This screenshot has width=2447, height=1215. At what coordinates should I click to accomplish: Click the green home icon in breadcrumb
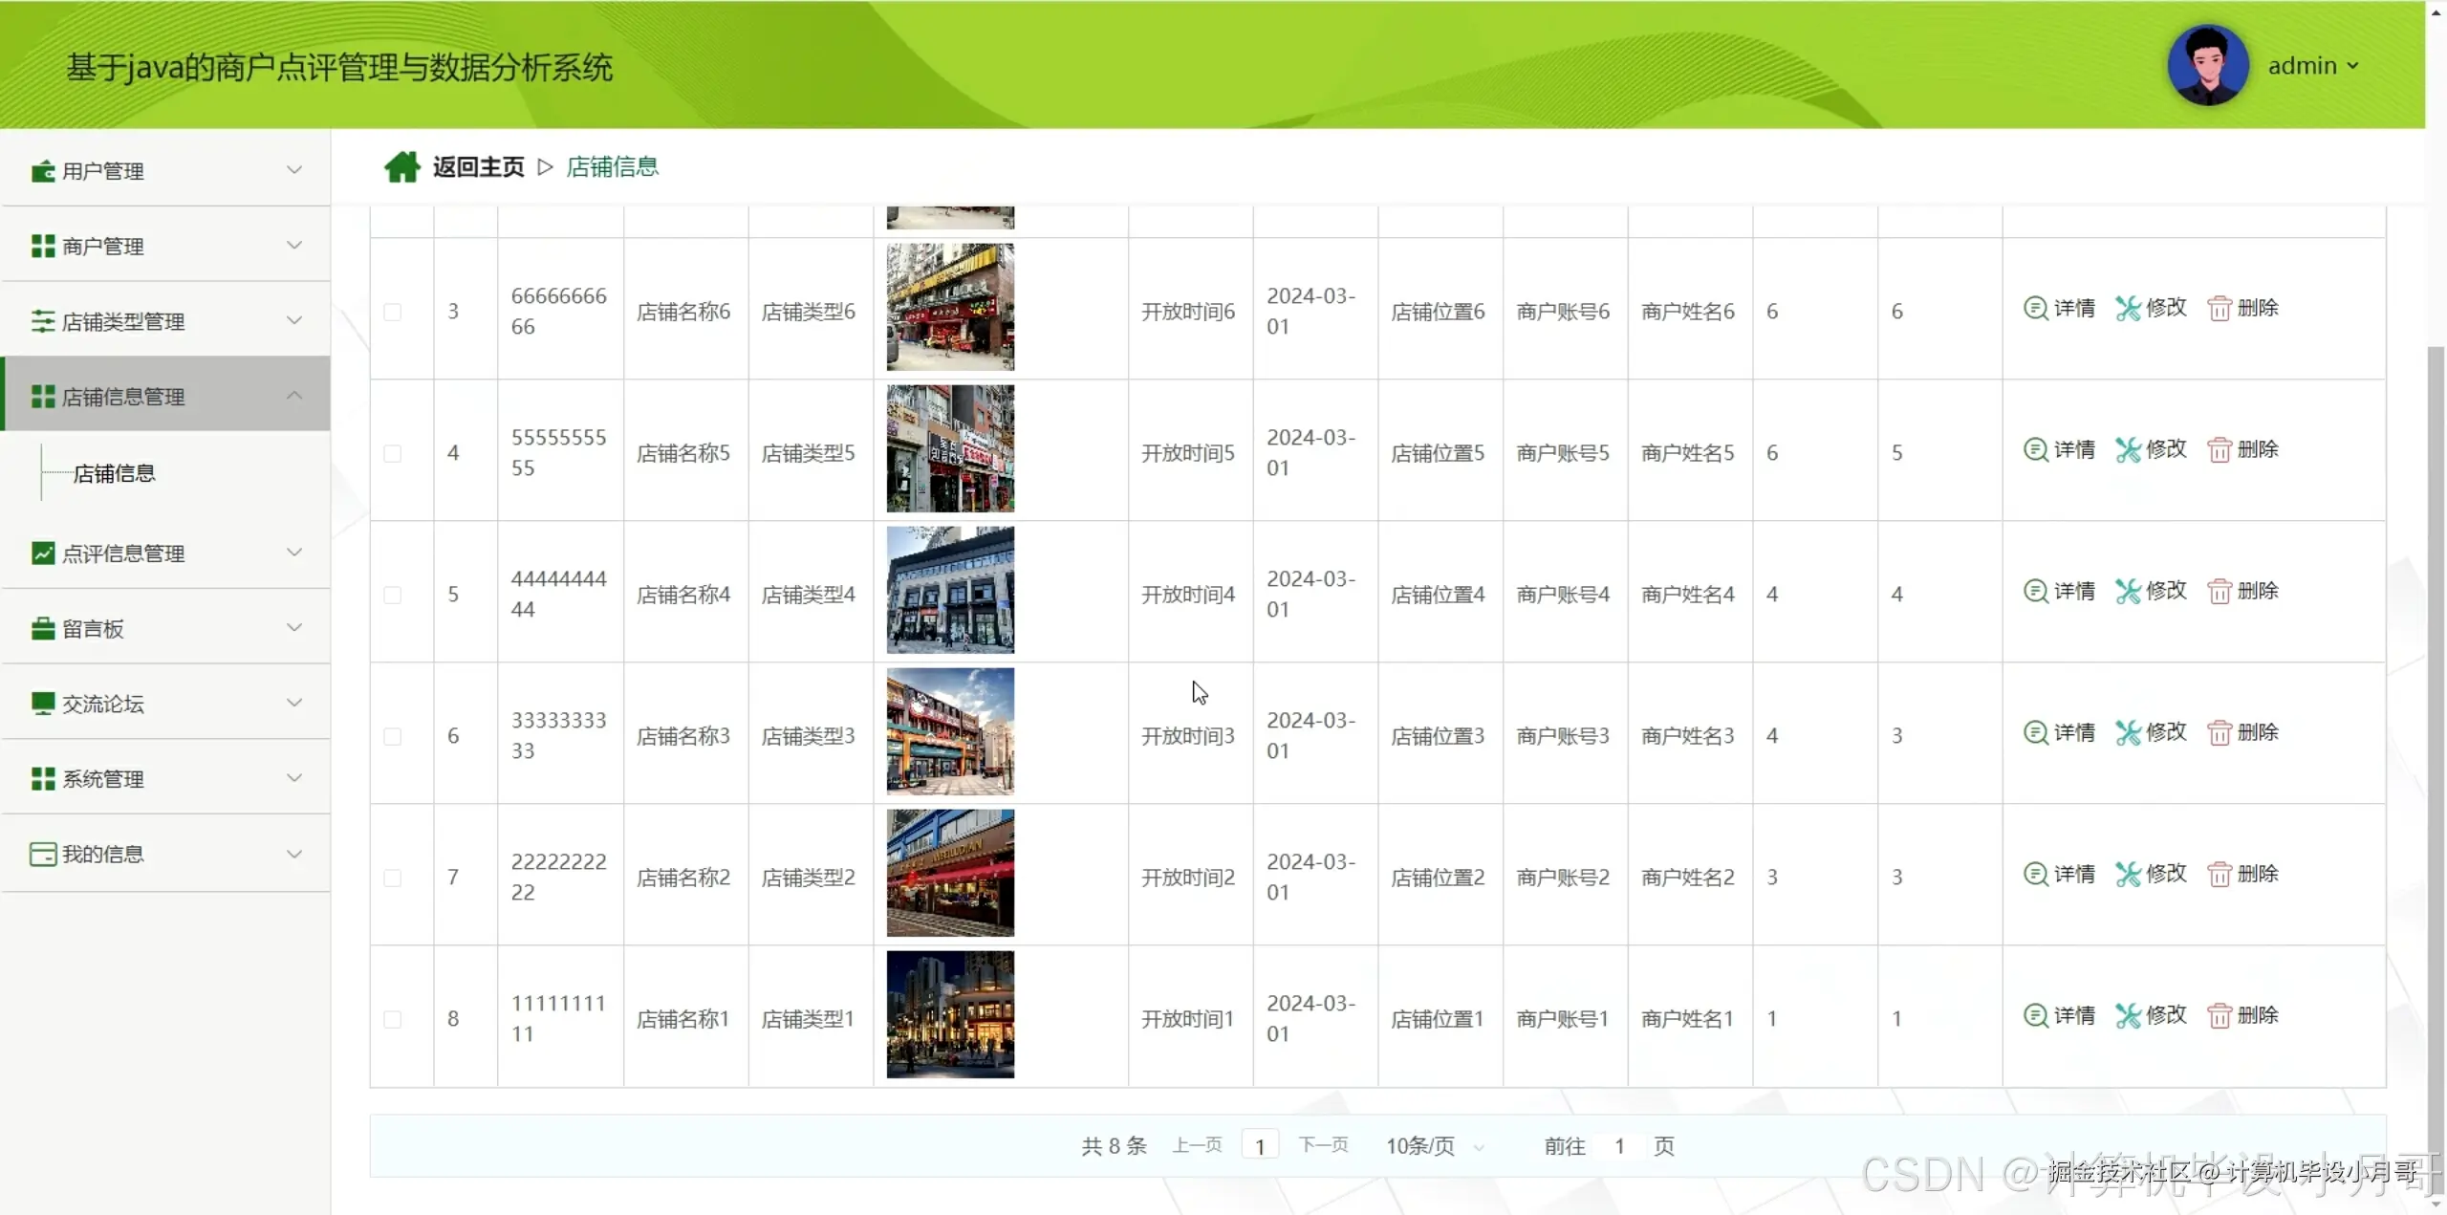[401, 166]
